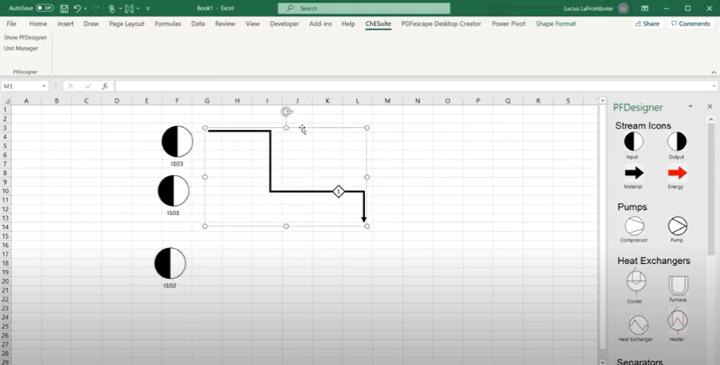The height and width of the screenshot is (365, 720).
Task: Click the Select All corner triangle
Action: click(8, 101)
